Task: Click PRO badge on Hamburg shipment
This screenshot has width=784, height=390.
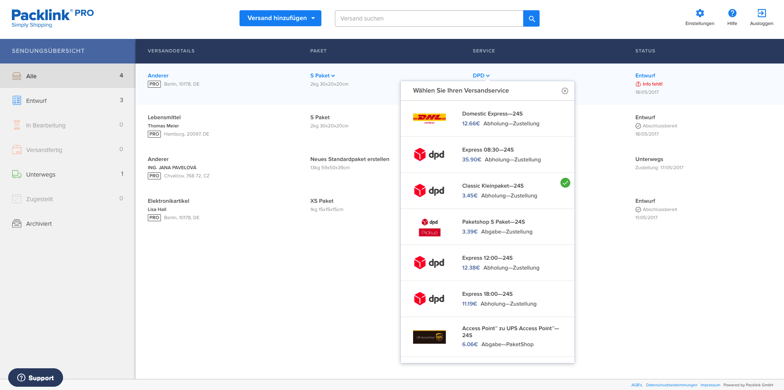Action: pos(154,134)
